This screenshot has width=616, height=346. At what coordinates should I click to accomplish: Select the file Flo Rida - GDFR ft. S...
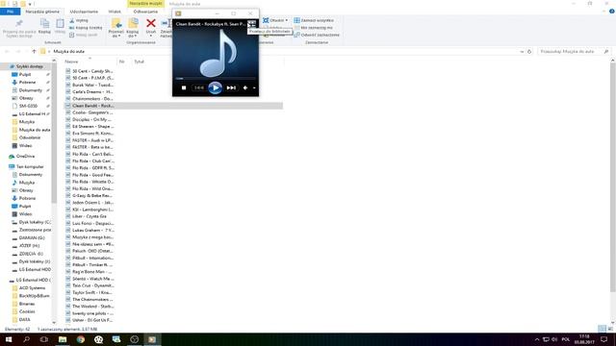coord(92,168)
